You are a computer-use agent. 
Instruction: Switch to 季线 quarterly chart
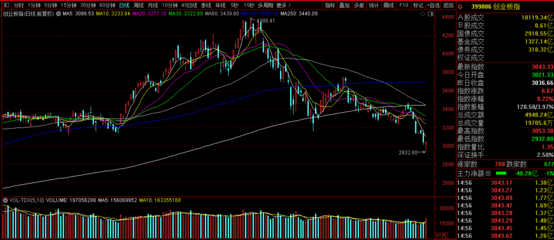pyautogui.click(x=206, y=6)
